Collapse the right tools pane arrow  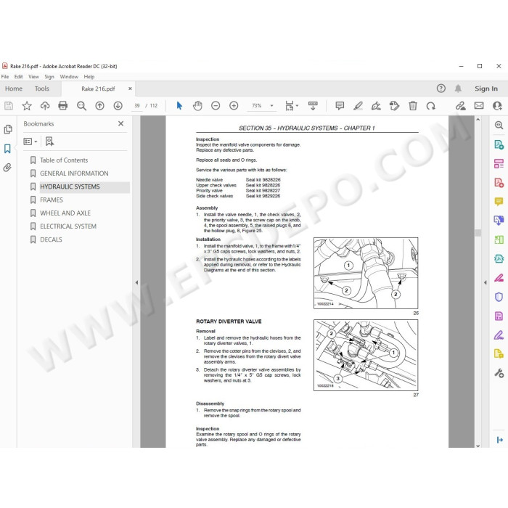[x=486, y=282]
